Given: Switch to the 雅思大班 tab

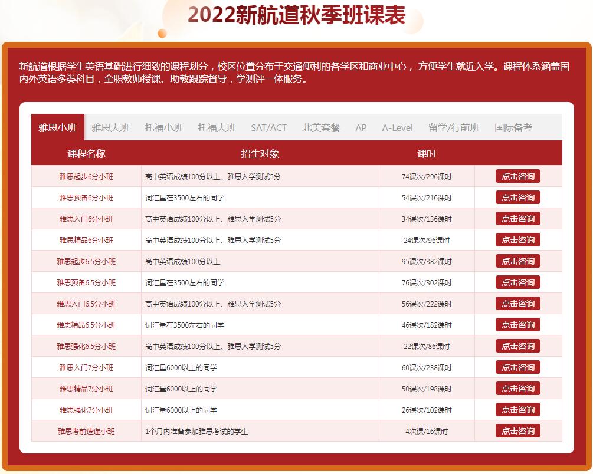Looking at the screenshot, I should pos(111,127).
